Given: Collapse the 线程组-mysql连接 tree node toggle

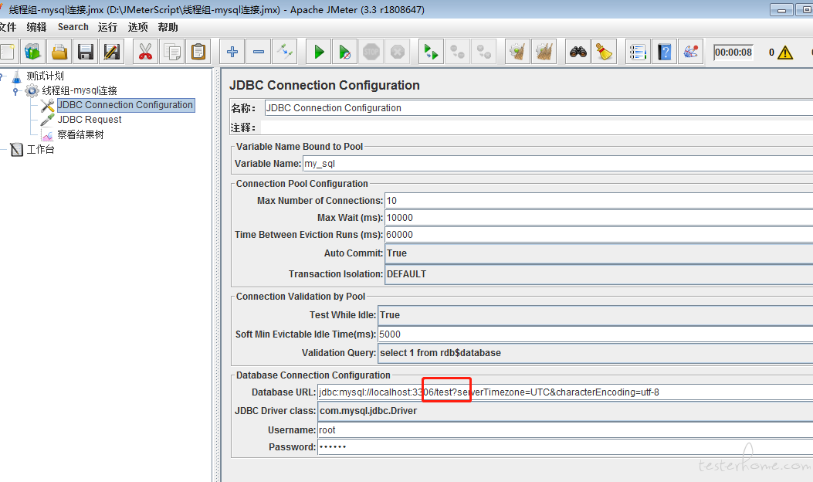Looking at the screenshot, I should coord(15,91).
